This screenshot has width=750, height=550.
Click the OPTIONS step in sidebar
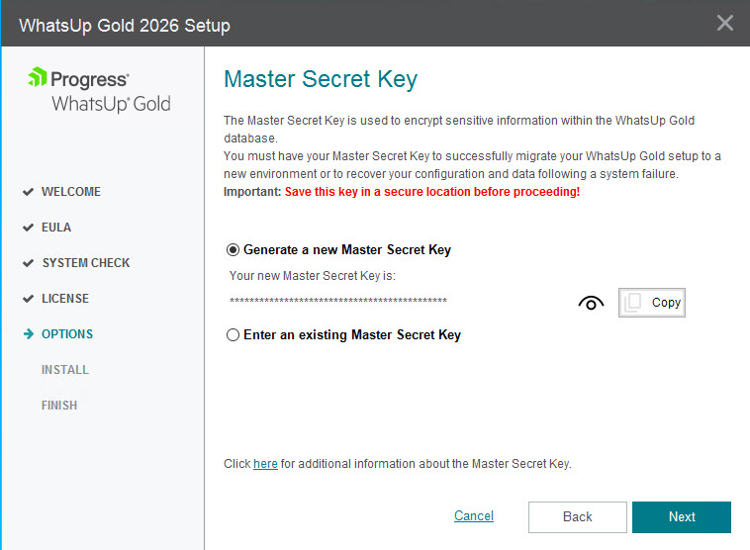coord(67,333)
